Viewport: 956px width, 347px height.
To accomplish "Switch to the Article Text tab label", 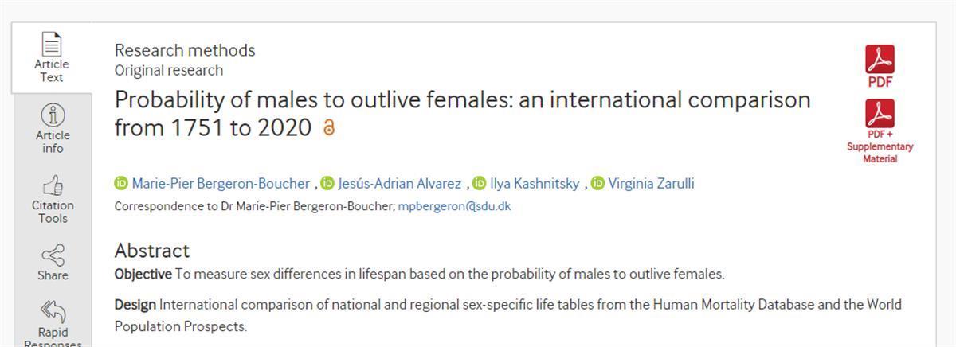I will pos(52,71).
